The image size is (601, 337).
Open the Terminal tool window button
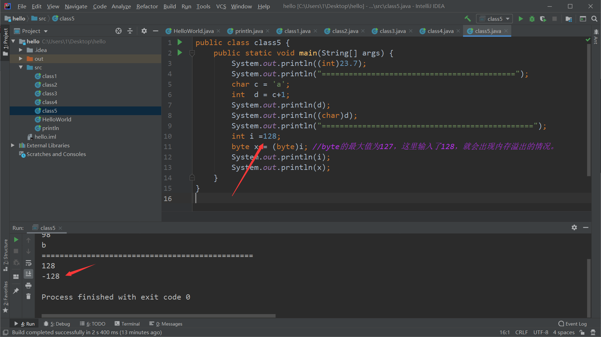pyautogui.click(x=127, y=324)
